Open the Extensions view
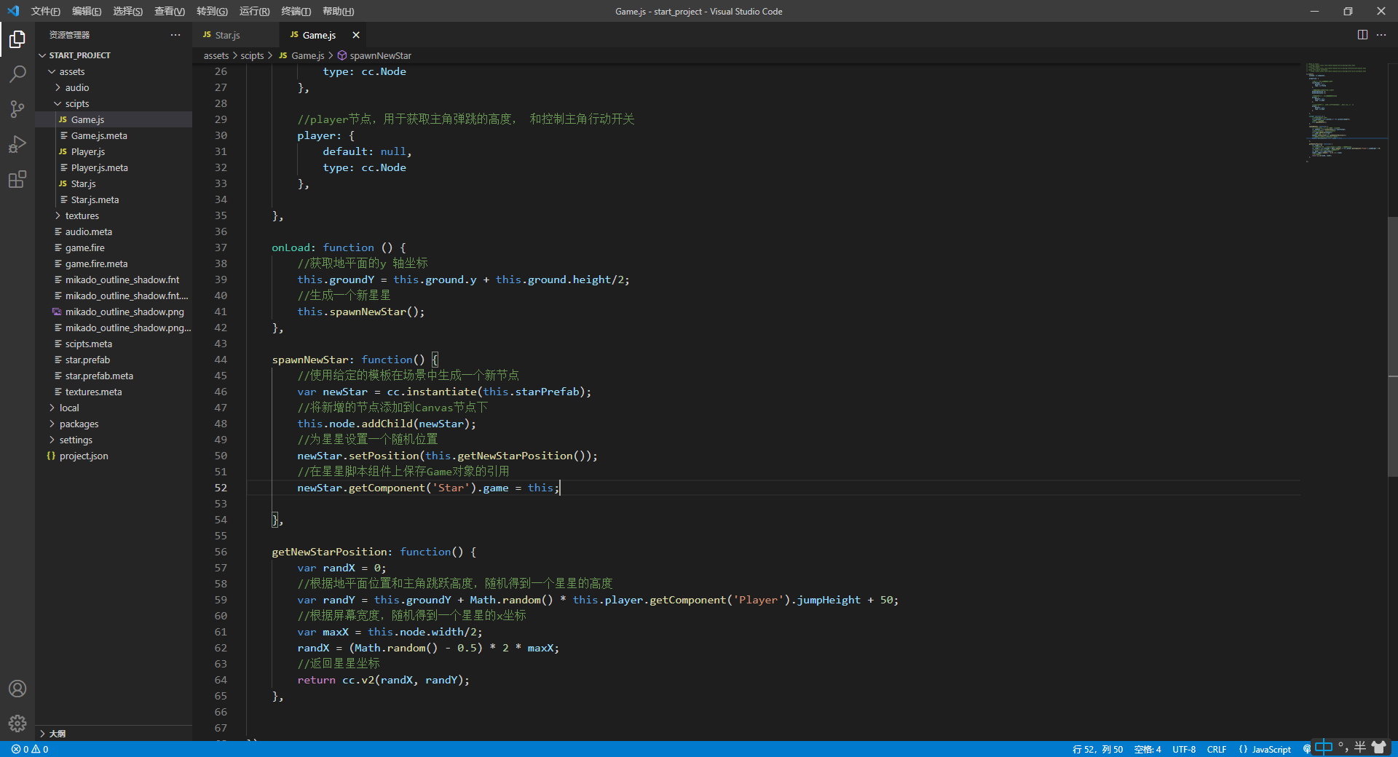1398x757 pixels. (17, 179)
